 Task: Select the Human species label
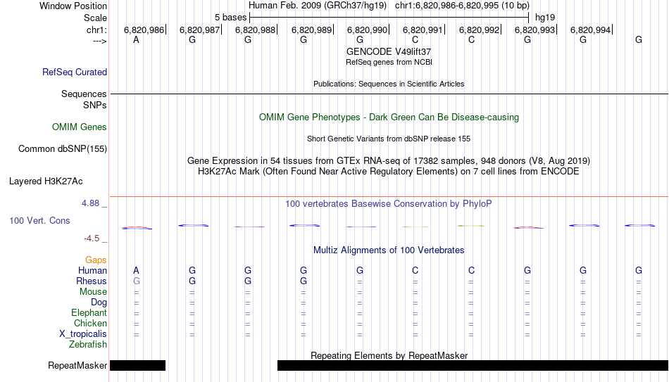(92, 270)
